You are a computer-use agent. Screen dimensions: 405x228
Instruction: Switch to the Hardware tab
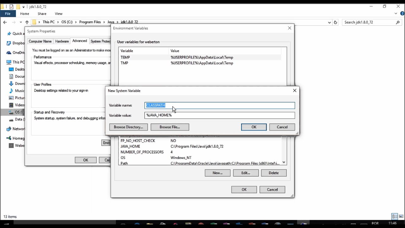click(x=62, y=41)
